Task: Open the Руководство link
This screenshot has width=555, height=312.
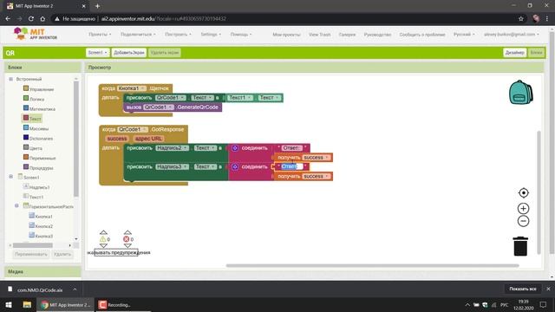Action: coord(377,35)
